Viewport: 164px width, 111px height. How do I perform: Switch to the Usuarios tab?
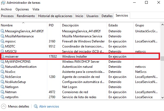[x=92, y=16]
